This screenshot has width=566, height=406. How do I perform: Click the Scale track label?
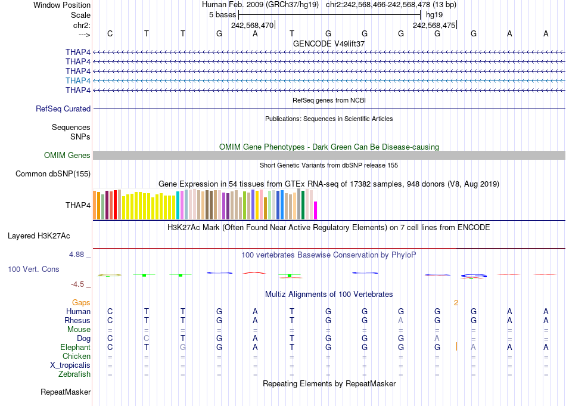pos(80,15)
